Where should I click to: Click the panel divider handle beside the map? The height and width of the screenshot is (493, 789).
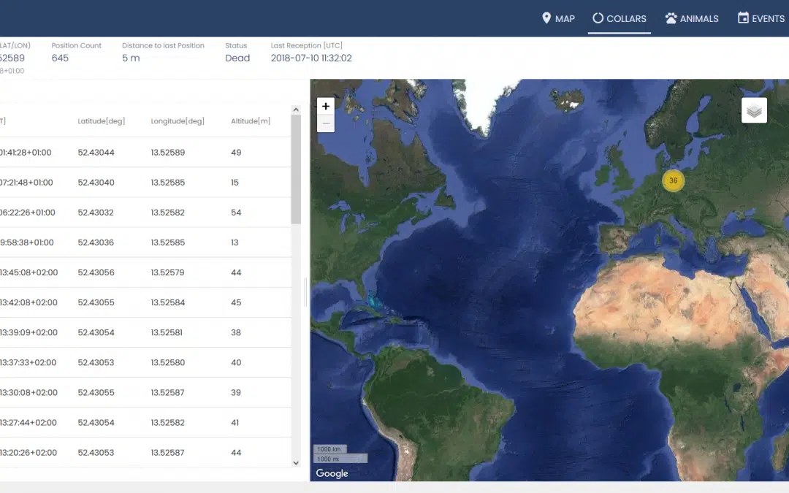pyautogui.click(x=305, y=292)
